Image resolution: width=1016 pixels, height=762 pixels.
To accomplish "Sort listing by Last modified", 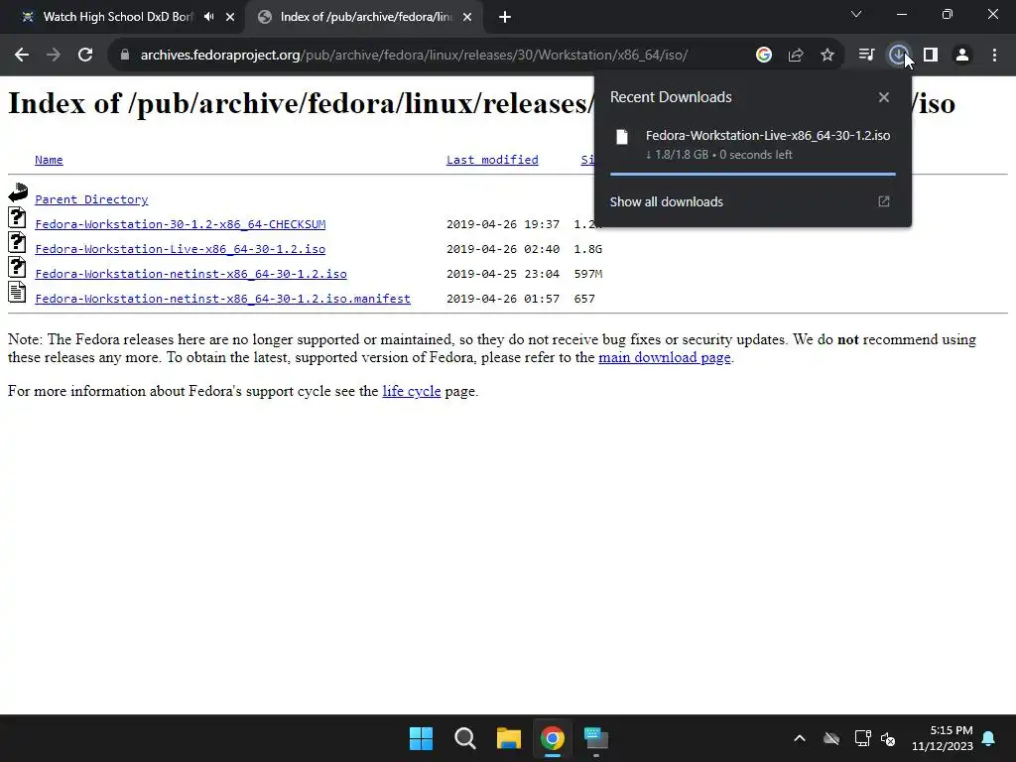I will (492, 160).
